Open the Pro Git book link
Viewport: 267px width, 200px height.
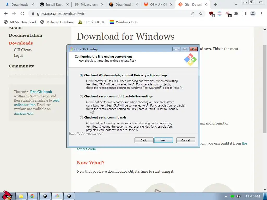click(x=41, y=92)
